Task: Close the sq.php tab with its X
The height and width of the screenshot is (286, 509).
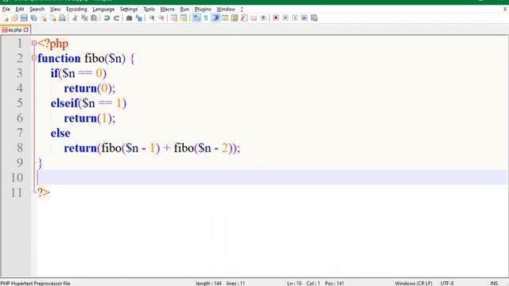Action: [26, 30]
